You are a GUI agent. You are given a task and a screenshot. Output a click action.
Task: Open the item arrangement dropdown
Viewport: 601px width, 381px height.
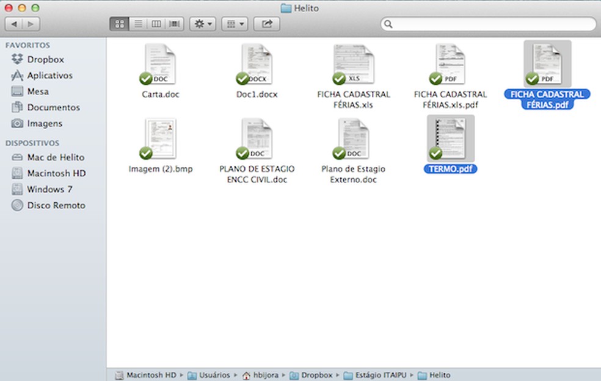coord(235,24)
